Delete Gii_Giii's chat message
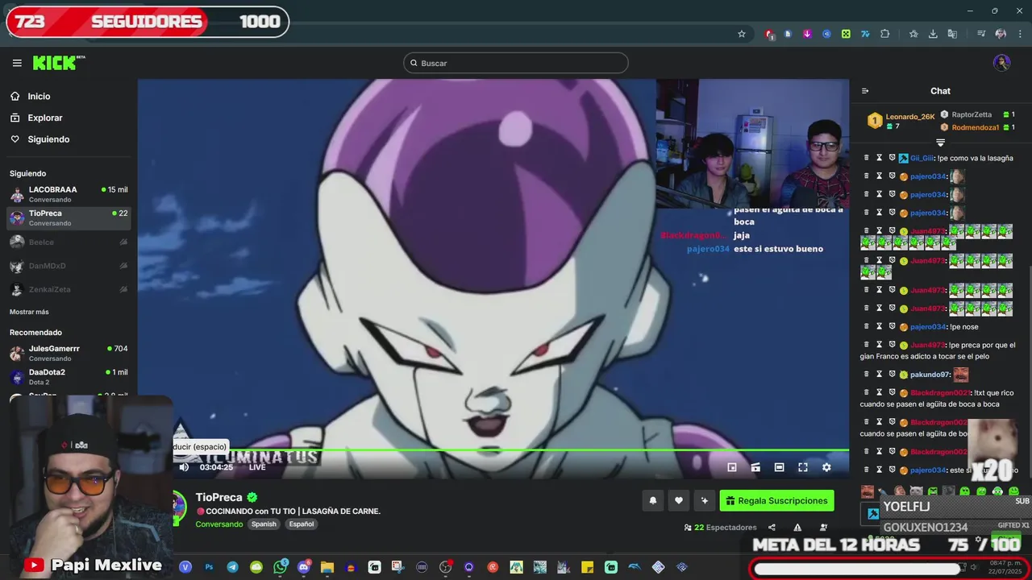This screenshot has height=580, width=1032. (x=867, y=158)
